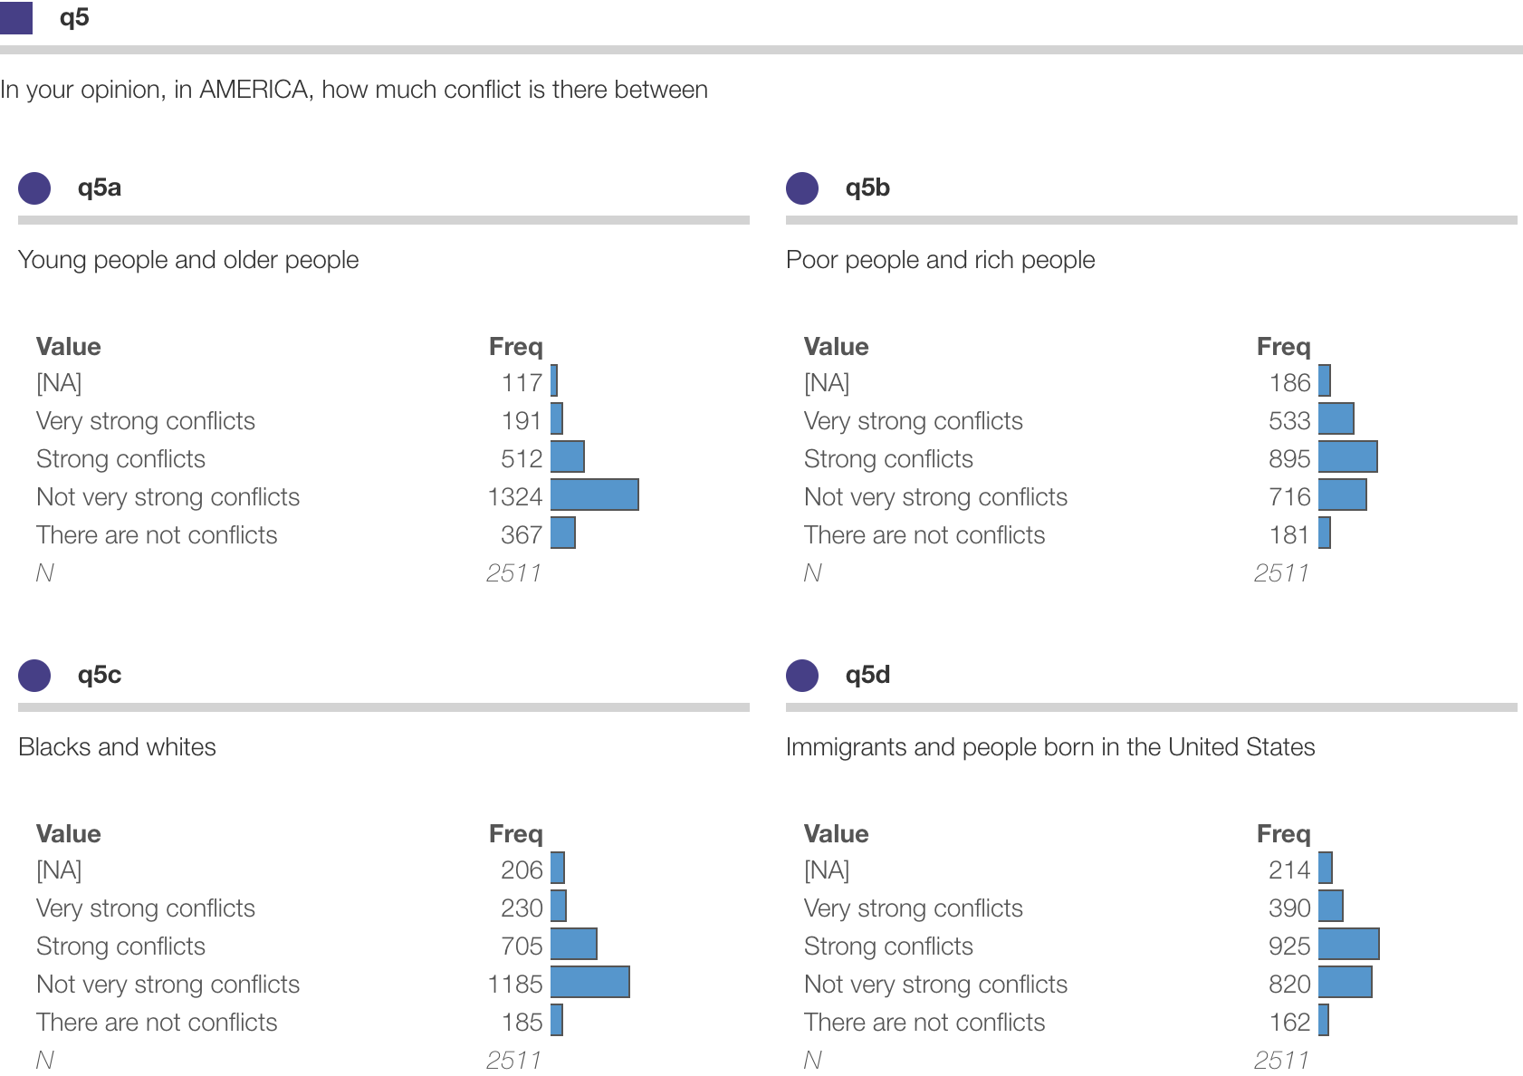
Task: Select the circle marker beside q5d
Action: point(802,676)
